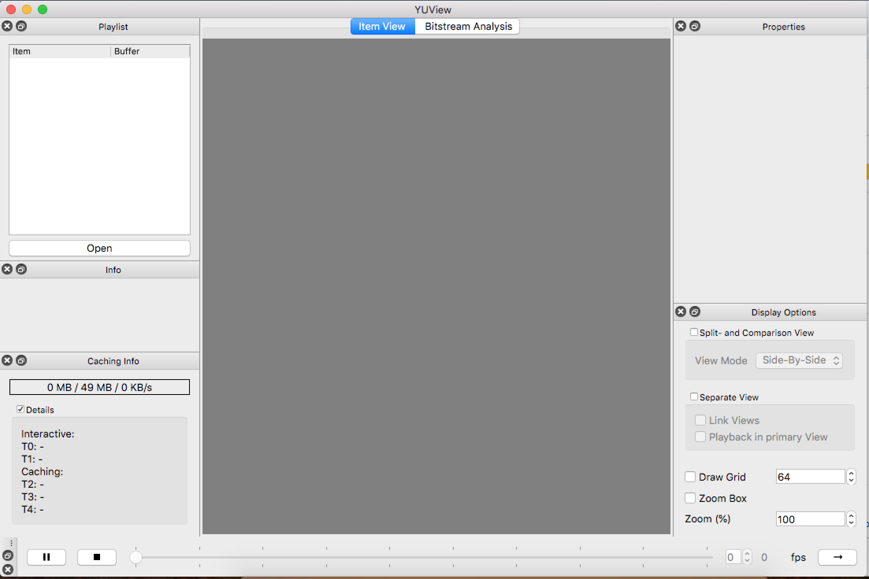Enable the Zoom Box option
Viewport: 869px width, 579px height.
(690, 498)
